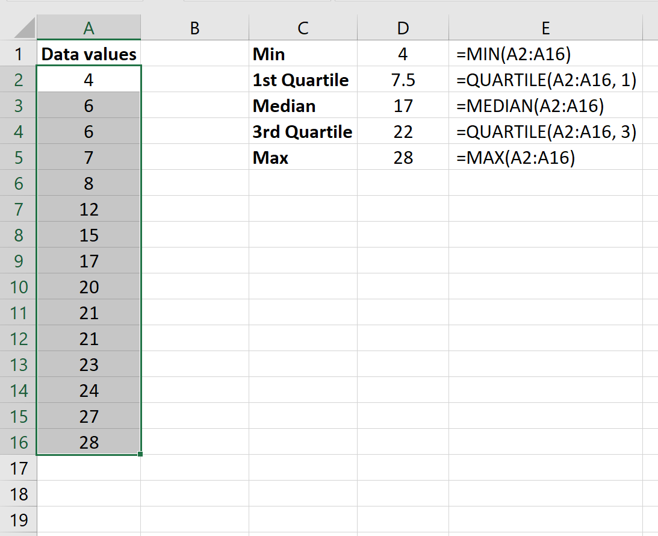
Task: Click the 'Min' label cell
Action: 303,54
